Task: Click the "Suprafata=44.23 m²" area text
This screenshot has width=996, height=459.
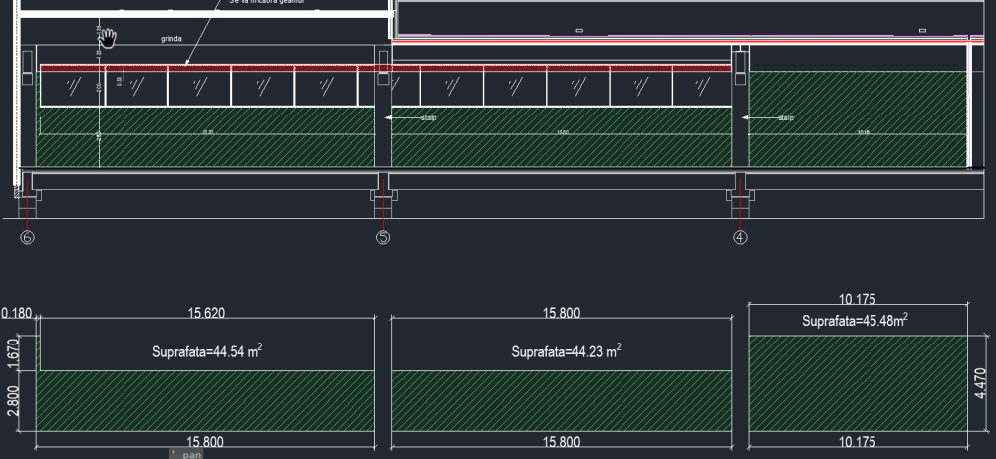Action: point(566,351)
